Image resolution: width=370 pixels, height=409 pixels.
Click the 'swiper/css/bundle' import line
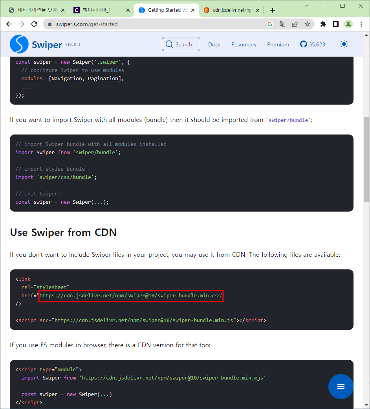(x=56, y=177)
